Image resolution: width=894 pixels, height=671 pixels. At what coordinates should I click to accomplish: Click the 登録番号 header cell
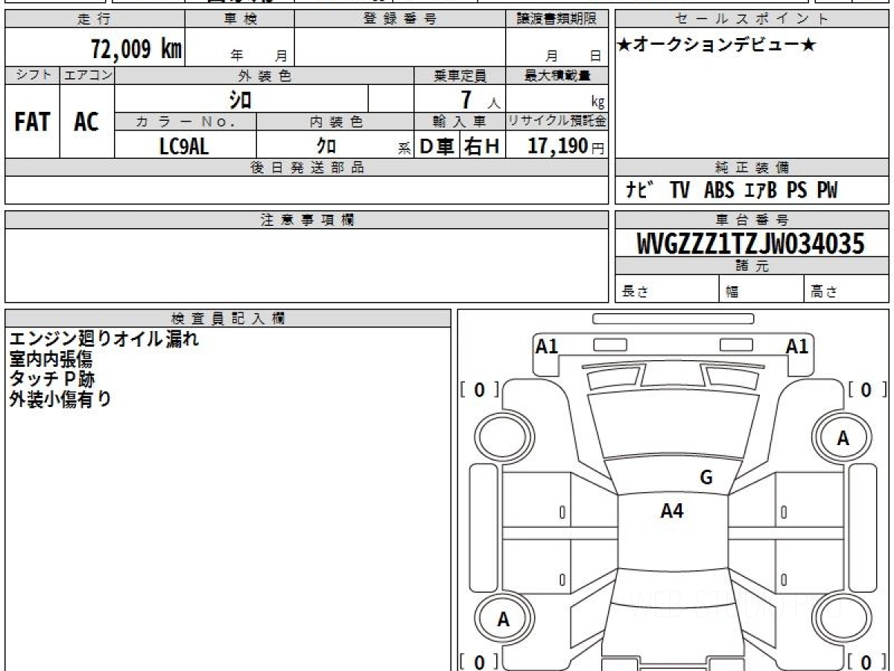click(400, 19)
